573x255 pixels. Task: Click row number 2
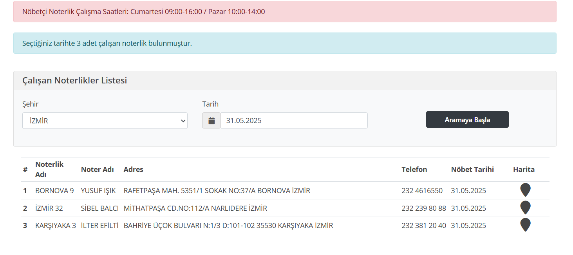click(25, 208)
